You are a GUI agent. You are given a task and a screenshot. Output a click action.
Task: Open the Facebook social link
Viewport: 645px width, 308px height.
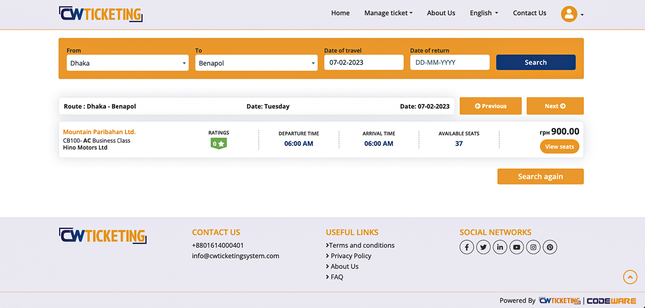point(467,247)
